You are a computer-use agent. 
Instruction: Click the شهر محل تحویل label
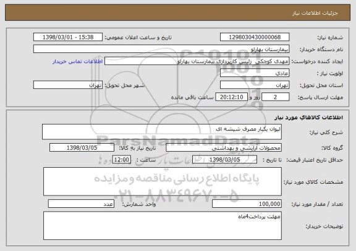(125, 85)
